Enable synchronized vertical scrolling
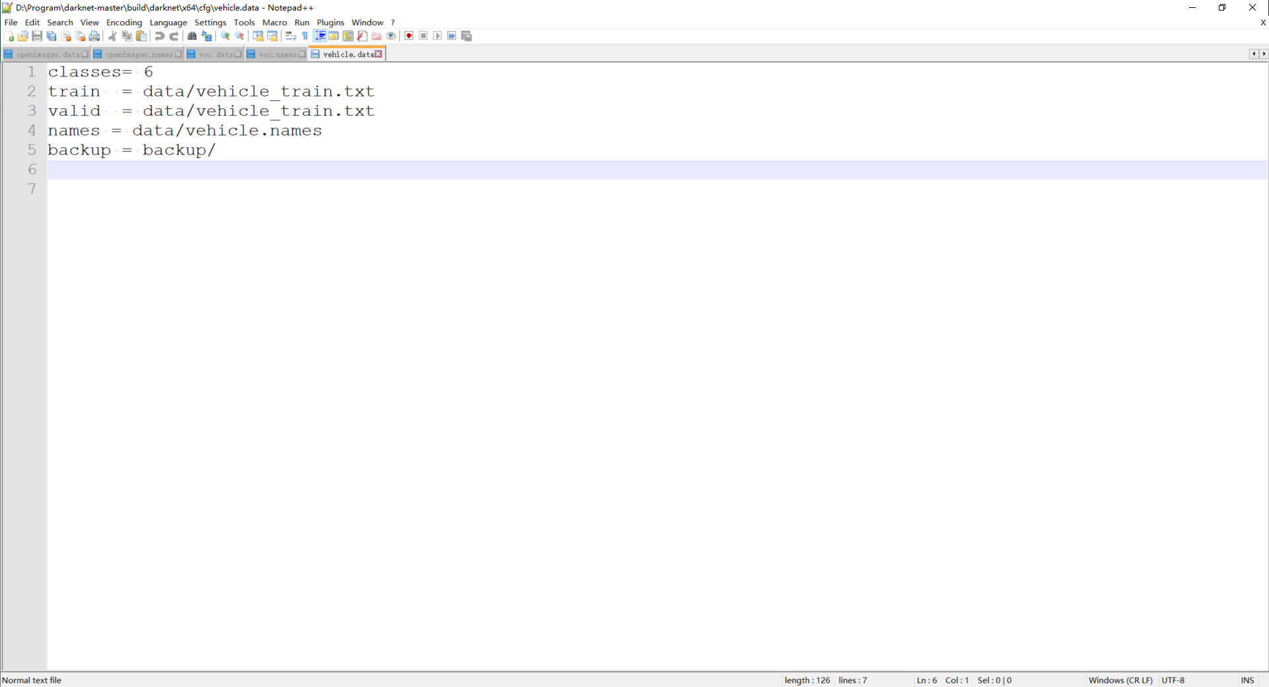1269x687 pixels. [258, 36]
